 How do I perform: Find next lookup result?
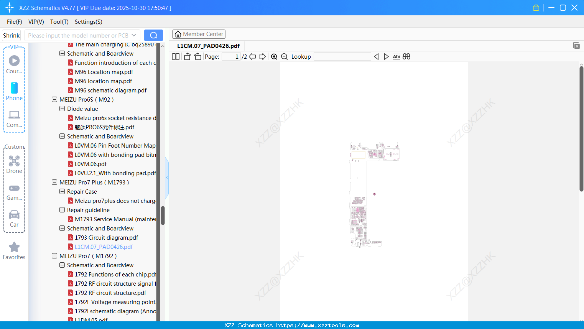pyautogui.click(x=386, y=56)
